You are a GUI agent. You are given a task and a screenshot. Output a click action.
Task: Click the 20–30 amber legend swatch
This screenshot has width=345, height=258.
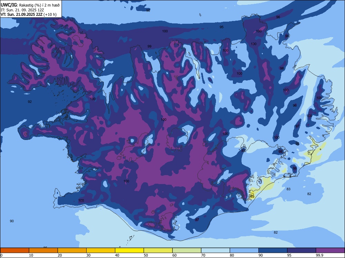point(72,250)
